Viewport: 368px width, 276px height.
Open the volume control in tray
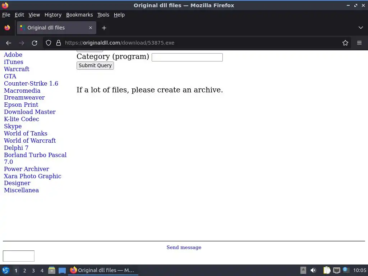(313, 270)
